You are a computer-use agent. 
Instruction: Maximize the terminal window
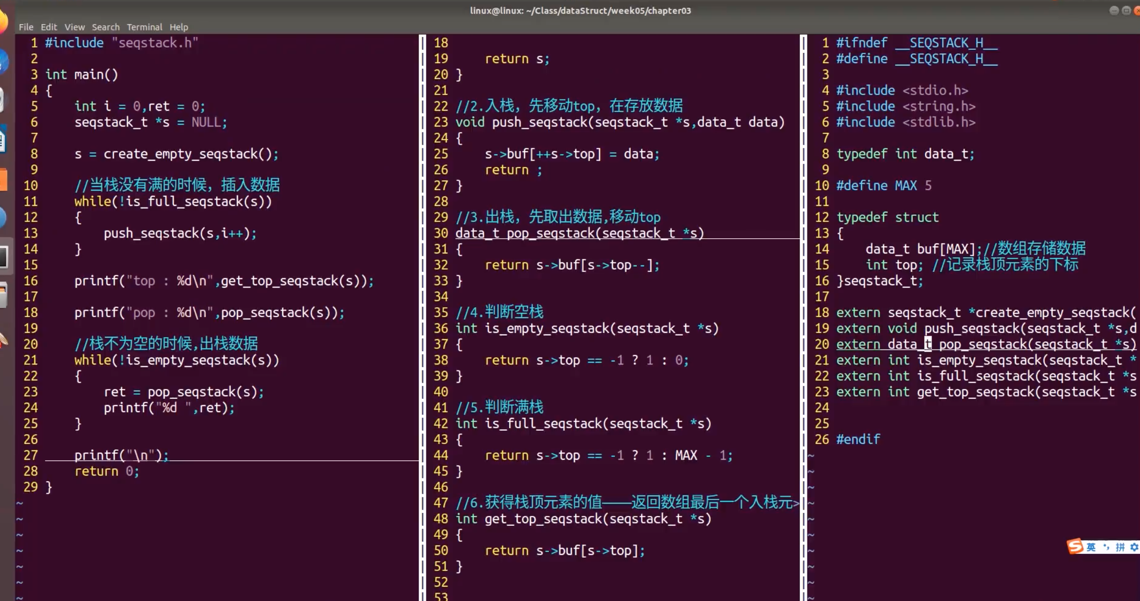click(1126, 10)
